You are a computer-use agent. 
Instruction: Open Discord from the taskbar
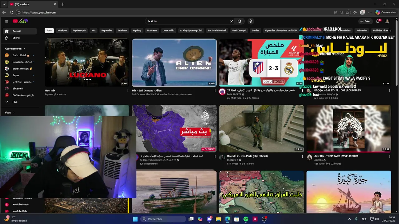pos(209,219)
